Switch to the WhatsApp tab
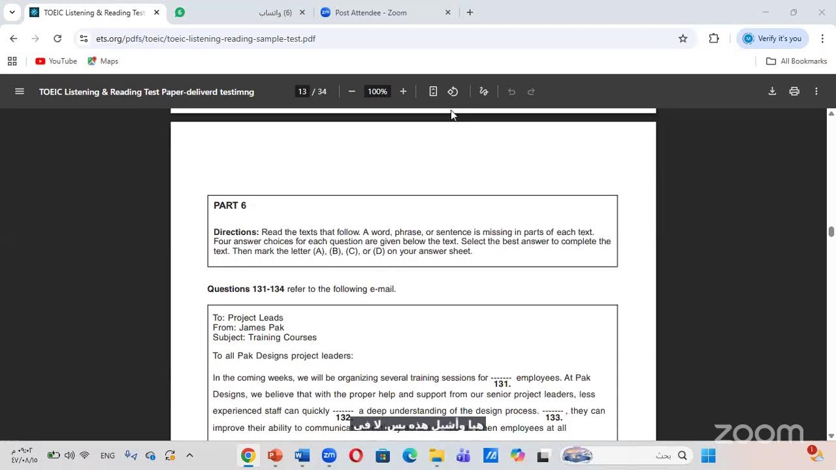 [x=239, y=12]
